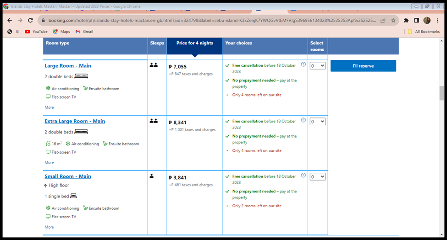447x240 pixels.
Task: Click the High floor arrow icon
Action: 45,186
